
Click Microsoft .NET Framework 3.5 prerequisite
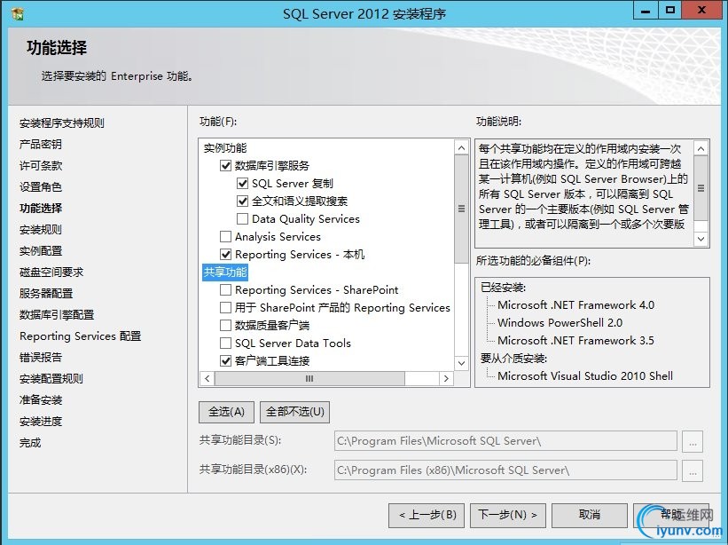click(575, 341)
